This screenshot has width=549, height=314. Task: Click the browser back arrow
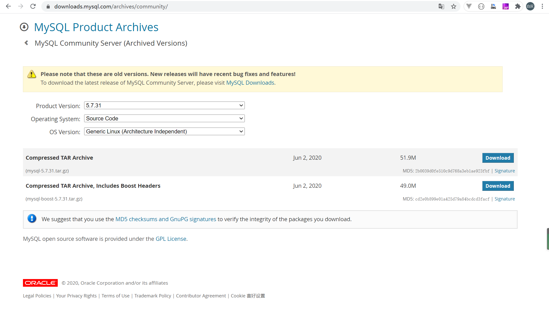point(8,6)
